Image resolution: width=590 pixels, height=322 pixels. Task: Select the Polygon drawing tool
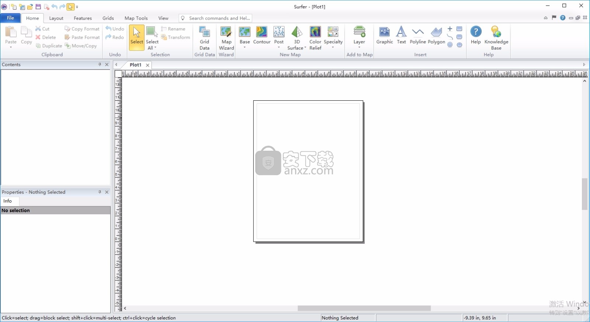click(436, 35)
